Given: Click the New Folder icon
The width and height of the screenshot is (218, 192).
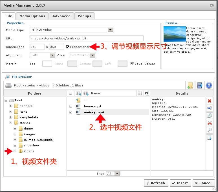Looking at the screenshot, I should tap(190, 85).
